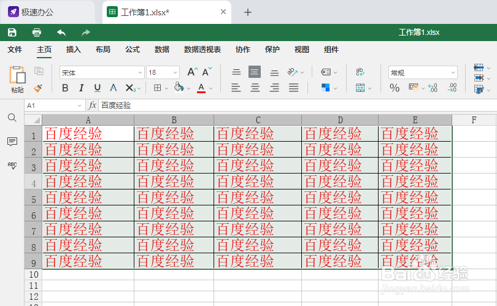Redo the last action
This screenshot has width=497, height=306.
tap(86, 33)
